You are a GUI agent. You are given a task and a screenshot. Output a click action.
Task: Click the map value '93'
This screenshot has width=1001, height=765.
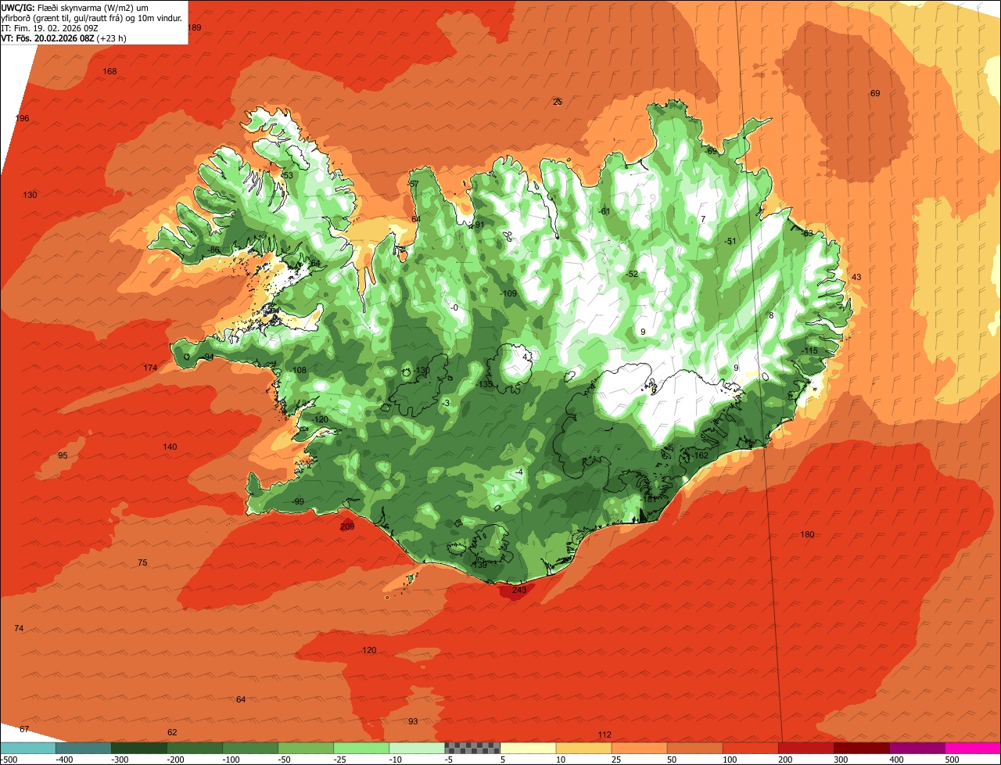(413, 720)
